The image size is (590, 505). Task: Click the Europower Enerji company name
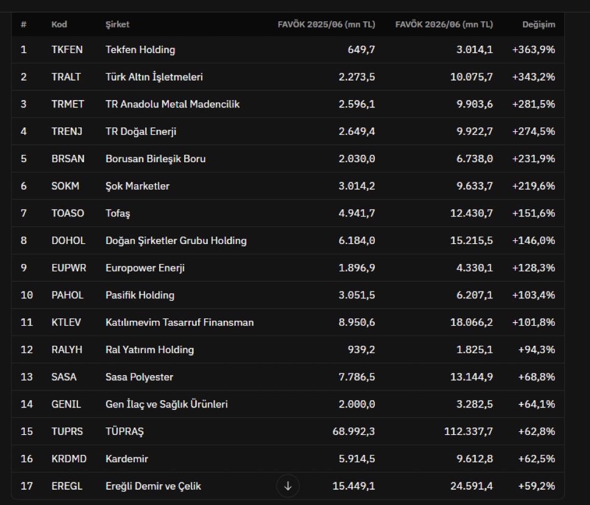click(145, 268)
